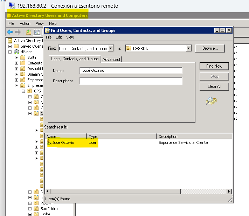Click the results horizontal scrollbar thumb
The width and height of the screenshot is (249, 216).
click(x=115, y=191)
